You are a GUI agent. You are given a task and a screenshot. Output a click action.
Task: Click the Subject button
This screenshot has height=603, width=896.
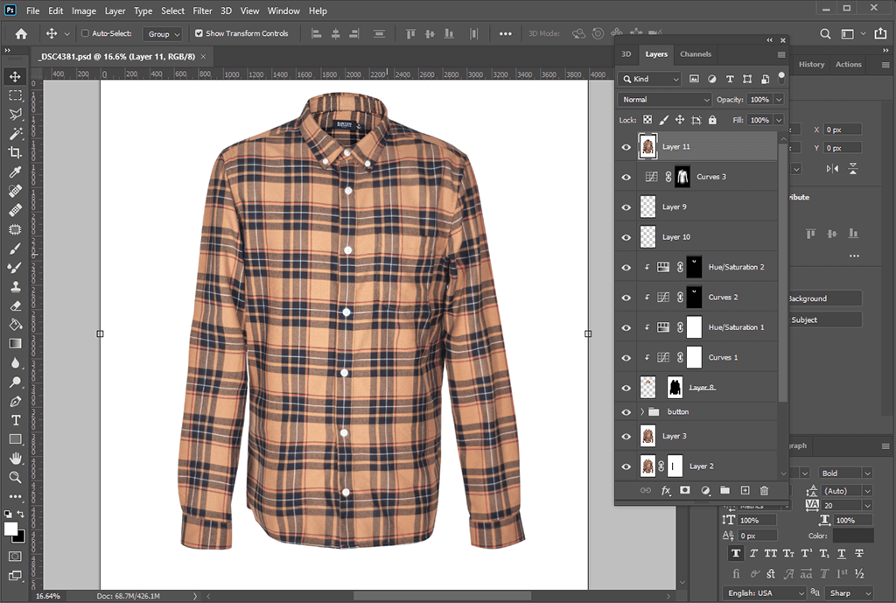click(824, 320)
